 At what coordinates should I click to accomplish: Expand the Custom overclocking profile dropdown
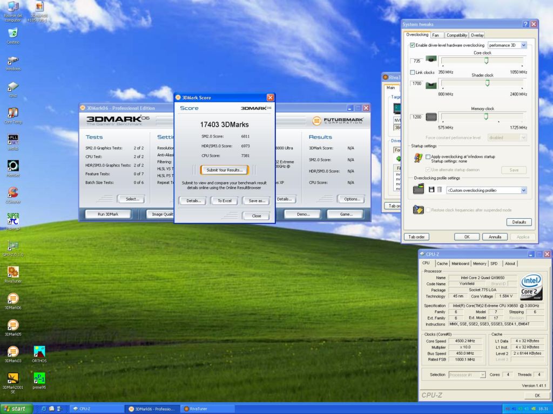(487, 190)
